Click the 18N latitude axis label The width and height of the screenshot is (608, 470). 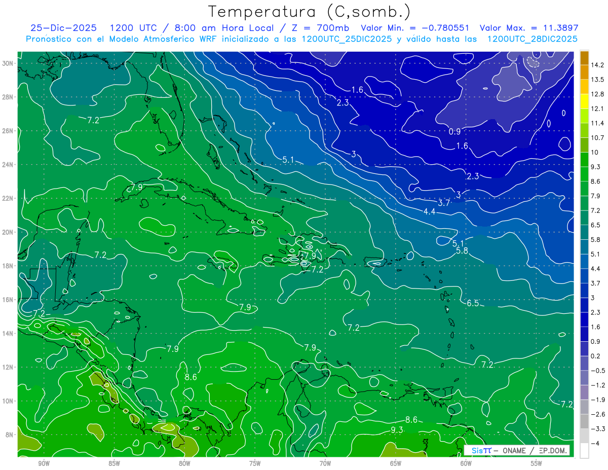pyautogui.click(x=8, y=266)
